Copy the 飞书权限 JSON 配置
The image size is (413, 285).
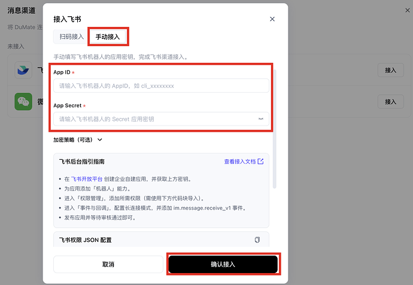pyautogui.click(x=257, y=239)
